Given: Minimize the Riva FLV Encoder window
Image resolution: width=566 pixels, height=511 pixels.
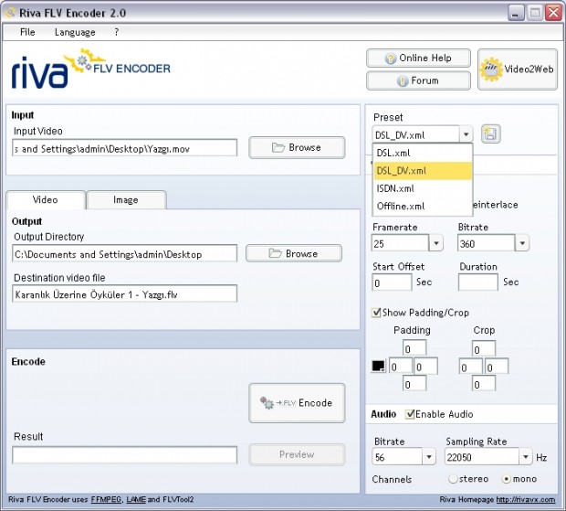Looking at the screenshot, I should (516, 13).
